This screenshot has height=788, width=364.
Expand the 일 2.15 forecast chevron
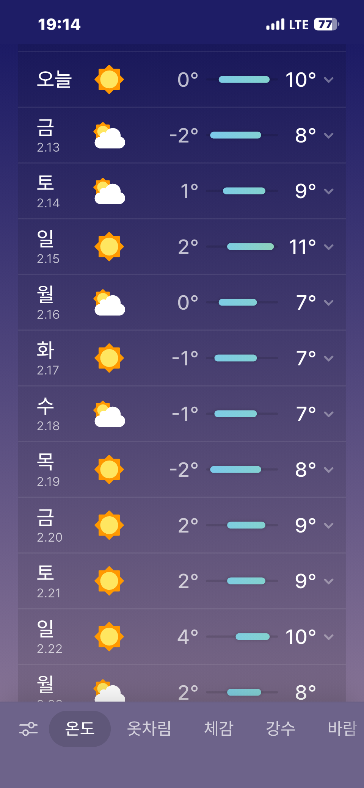click(x=329, y=247)
